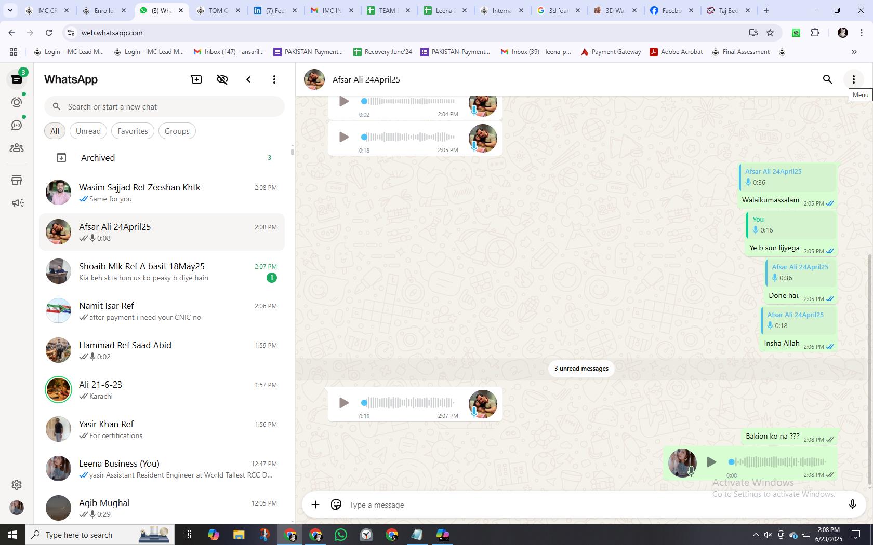The height and width of the screenshot is (545, 873).
Task: Open Advertise megaphone icon in the sidebar
Action: (x=17, y=203)
